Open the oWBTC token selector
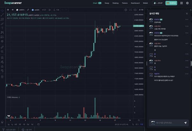192x131 pixels. pyautogui.click(x=20, y=10)
